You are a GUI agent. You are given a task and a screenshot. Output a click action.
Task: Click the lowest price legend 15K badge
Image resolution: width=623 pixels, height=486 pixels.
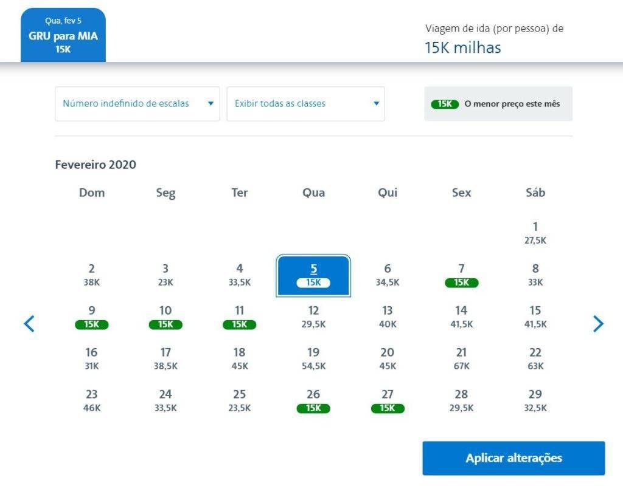pos(445,104)
